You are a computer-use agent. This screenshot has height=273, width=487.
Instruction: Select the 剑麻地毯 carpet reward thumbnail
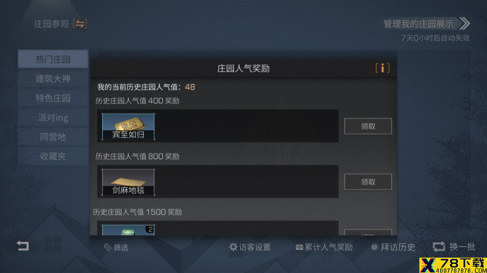128,182
